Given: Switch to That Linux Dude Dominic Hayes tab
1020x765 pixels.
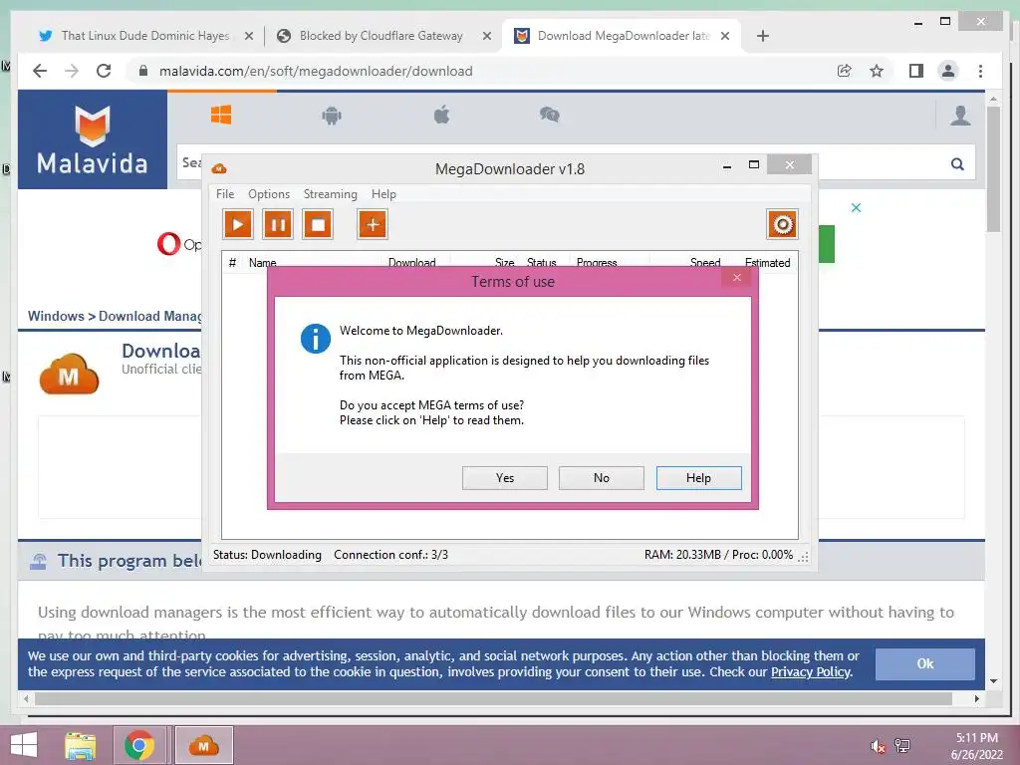Looking at the screenshot, I should click(x=145, y=36).
